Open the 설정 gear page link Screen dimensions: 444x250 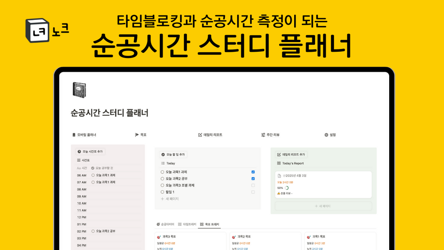tap(330, 135)
